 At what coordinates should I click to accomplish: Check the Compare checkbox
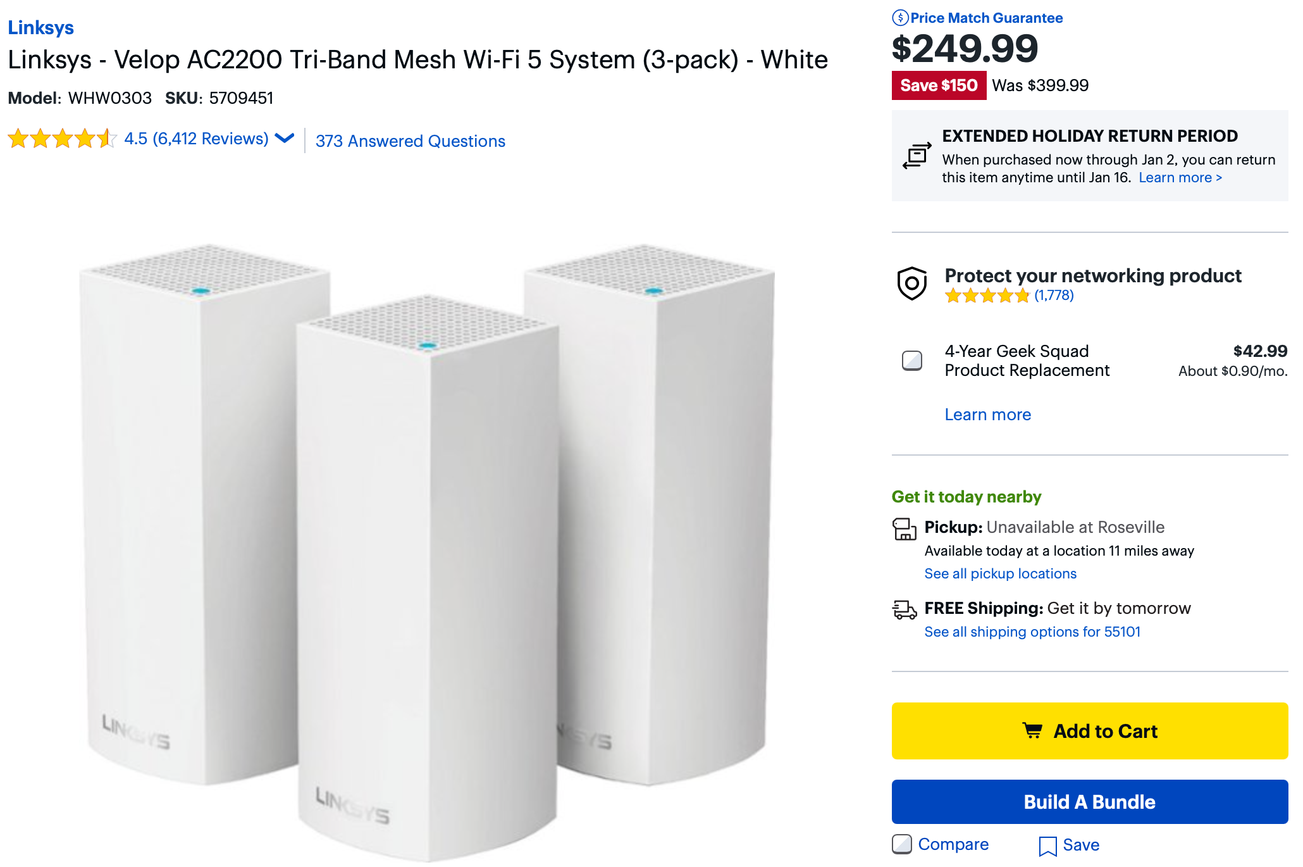click(x=901, y=843)
